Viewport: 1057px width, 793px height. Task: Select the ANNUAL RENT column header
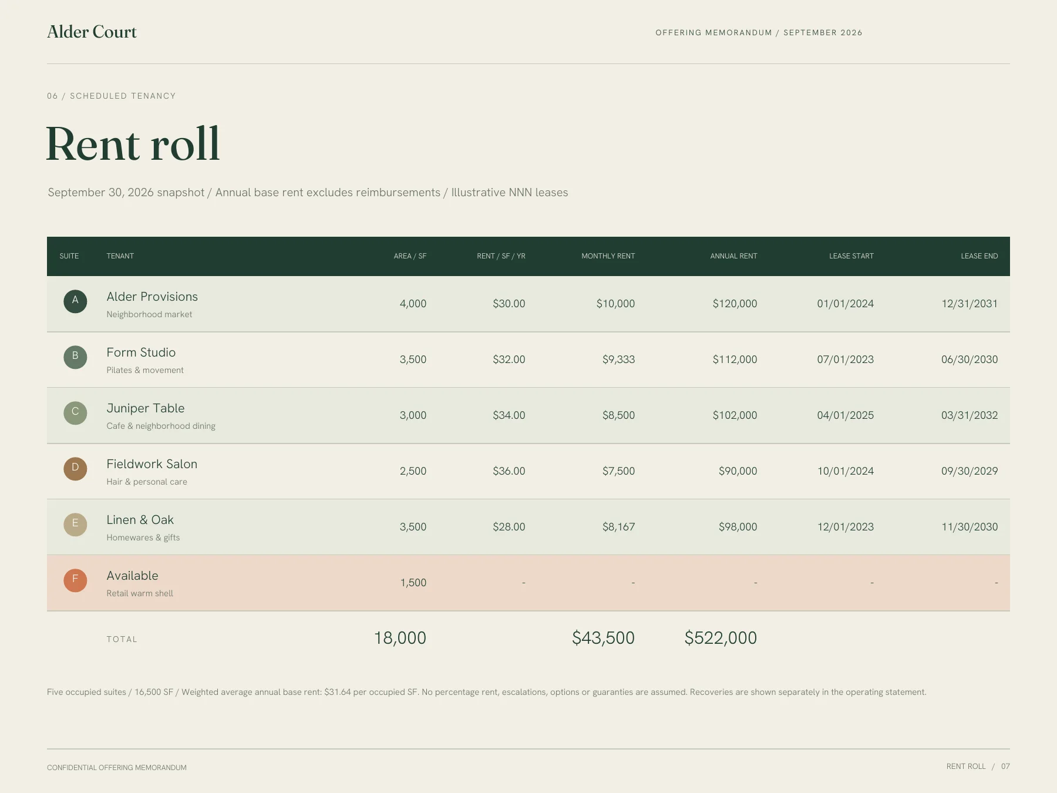[733, 256]
